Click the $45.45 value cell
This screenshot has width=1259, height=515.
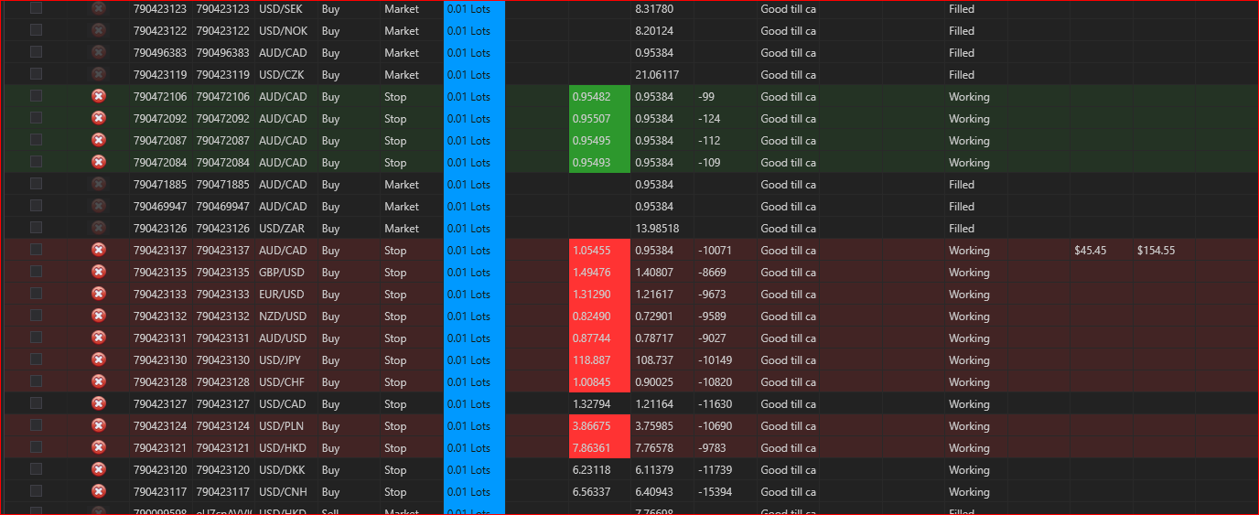(x=1091, y=250)
